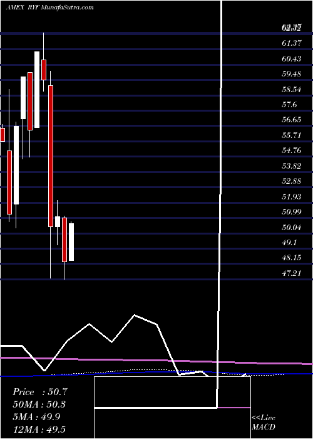Image resolution: width=313 pixels, height=439 pixels.
Task: Click the 56.65 price axis label
Action: [292, 120]
